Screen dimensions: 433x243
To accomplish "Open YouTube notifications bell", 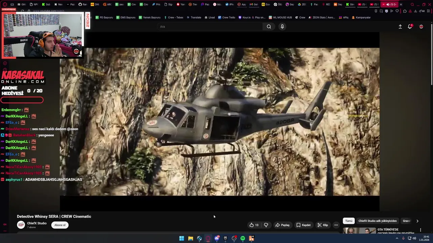I will click(410, 27).
